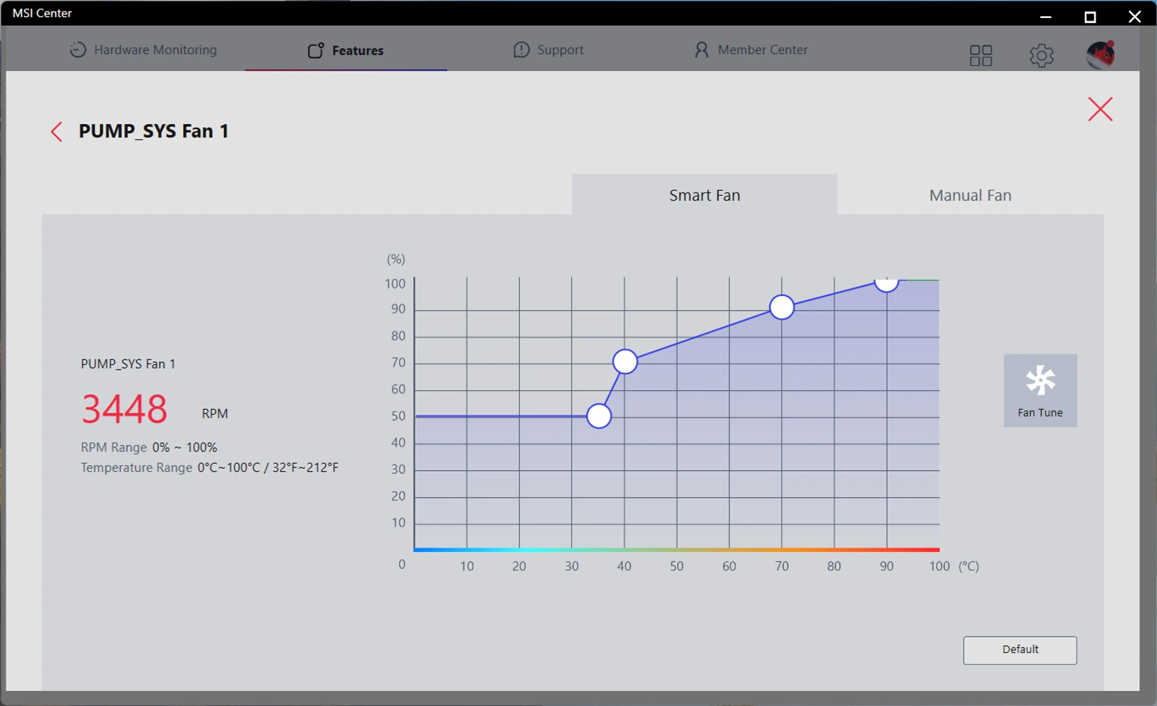Click the Hardware Monitoring gauge icon
This screenshot has width=1157, height=706.
tap(78, 50)
